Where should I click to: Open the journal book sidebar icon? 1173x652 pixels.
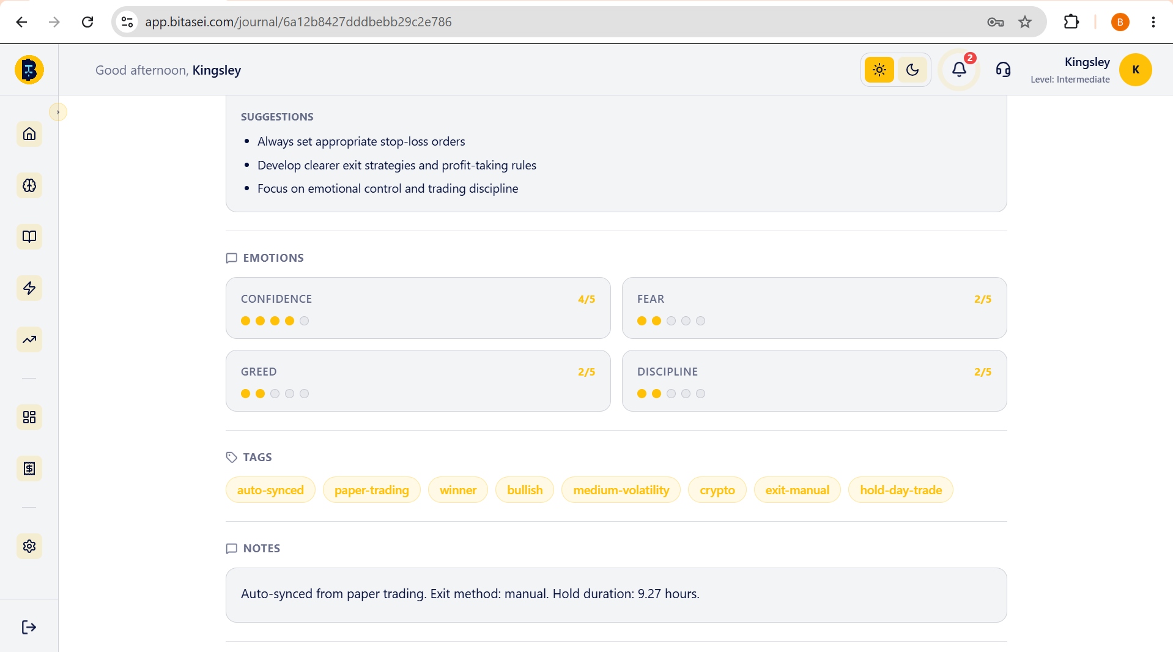pos(29,237)
